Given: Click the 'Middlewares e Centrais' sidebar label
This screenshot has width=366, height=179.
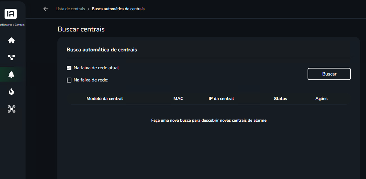Looking at the screenshot, I should [x=12, y=25].
